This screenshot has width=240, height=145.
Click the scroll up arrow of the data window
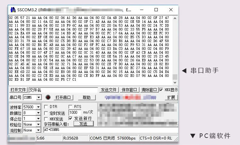[175, 18]
